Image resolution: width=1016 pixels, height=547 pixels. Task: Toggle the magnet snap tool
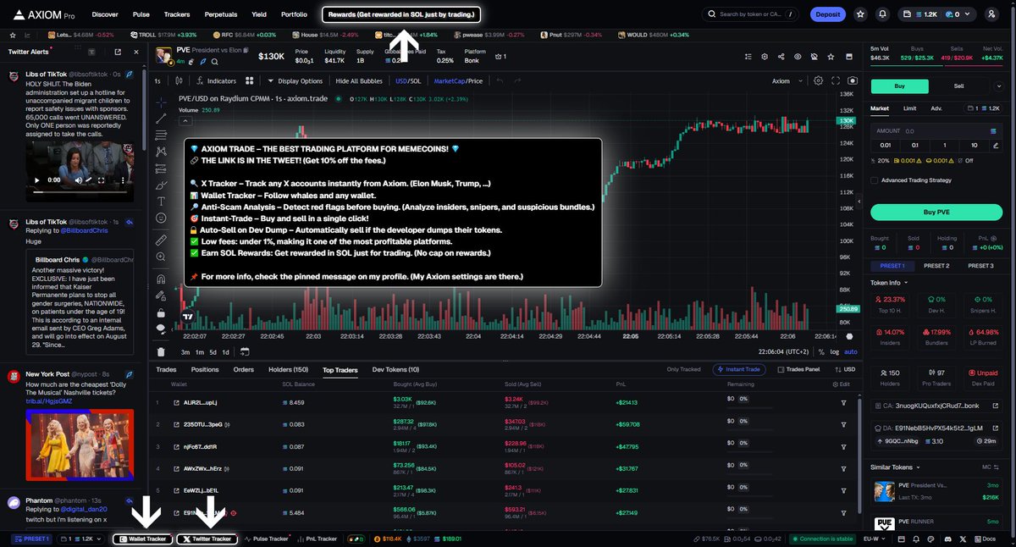(161, 279)
